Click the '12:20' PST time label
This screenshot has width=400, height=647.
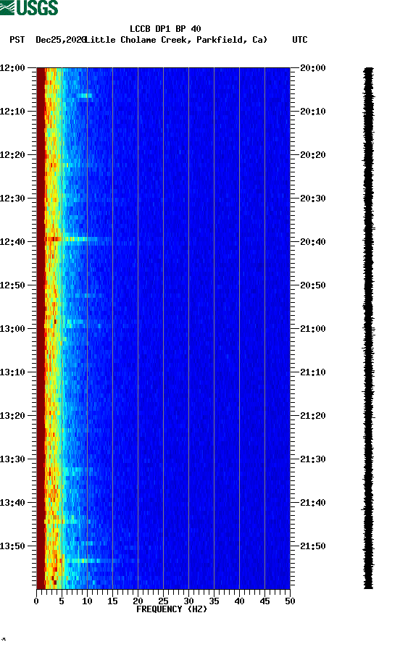(13, 155)
